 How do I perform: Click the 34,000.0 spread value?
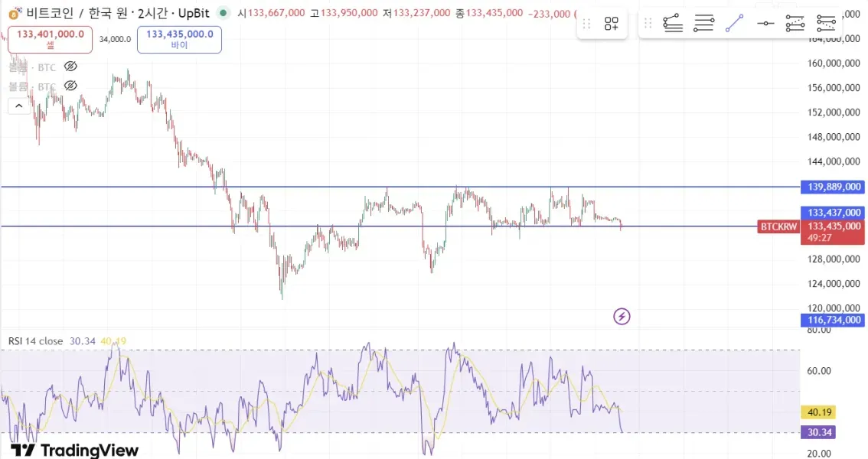pos(115,39)
